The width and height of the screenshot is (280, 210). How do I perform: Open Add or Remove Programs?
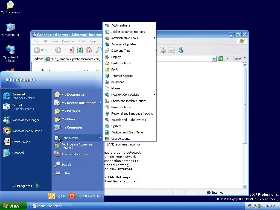130,32
